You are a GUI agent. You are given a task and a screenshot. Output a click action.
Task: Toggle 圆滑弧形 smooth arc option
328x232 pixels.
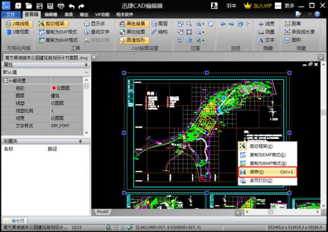click(134, 40)
